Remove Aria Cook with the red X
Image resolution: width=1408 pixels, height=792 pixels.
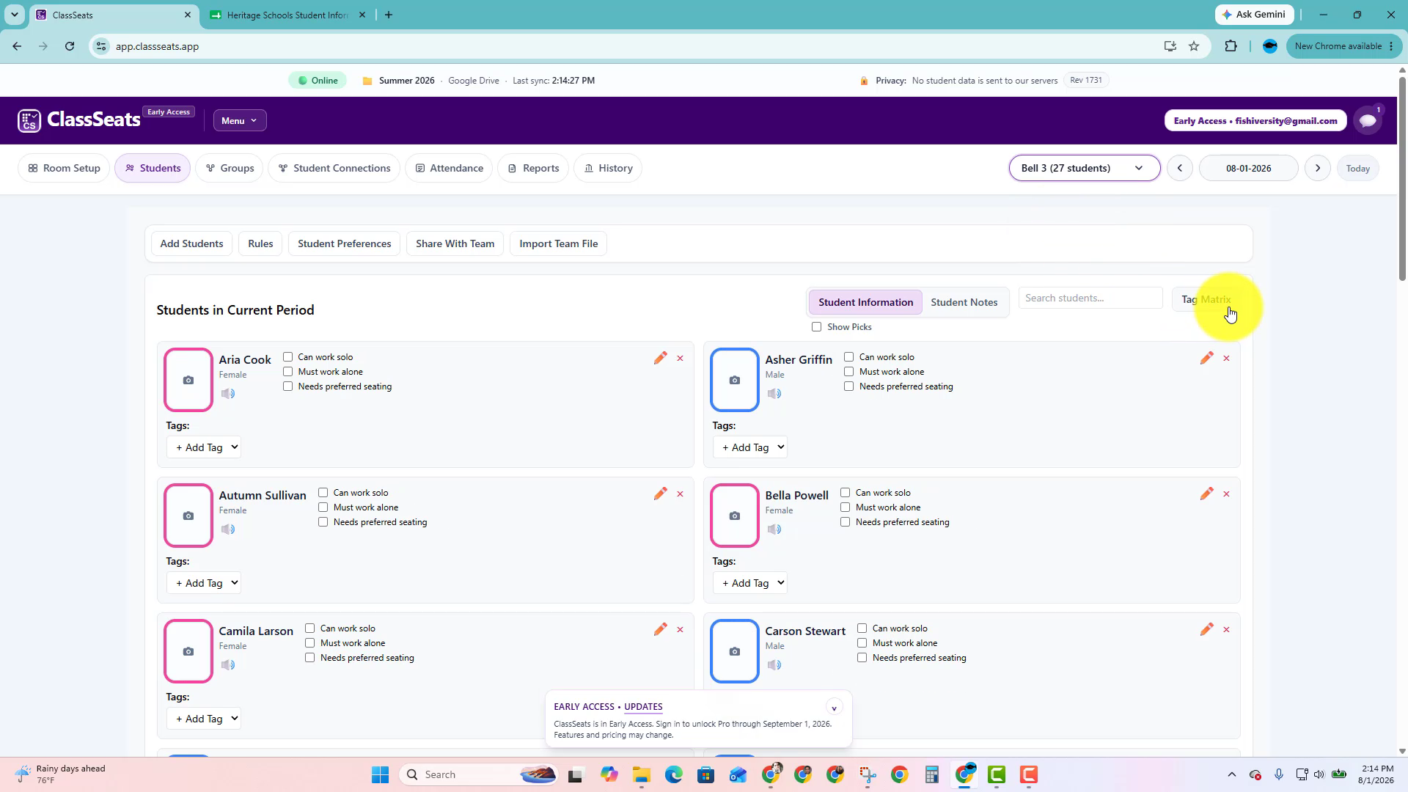(x=680, y=359)
